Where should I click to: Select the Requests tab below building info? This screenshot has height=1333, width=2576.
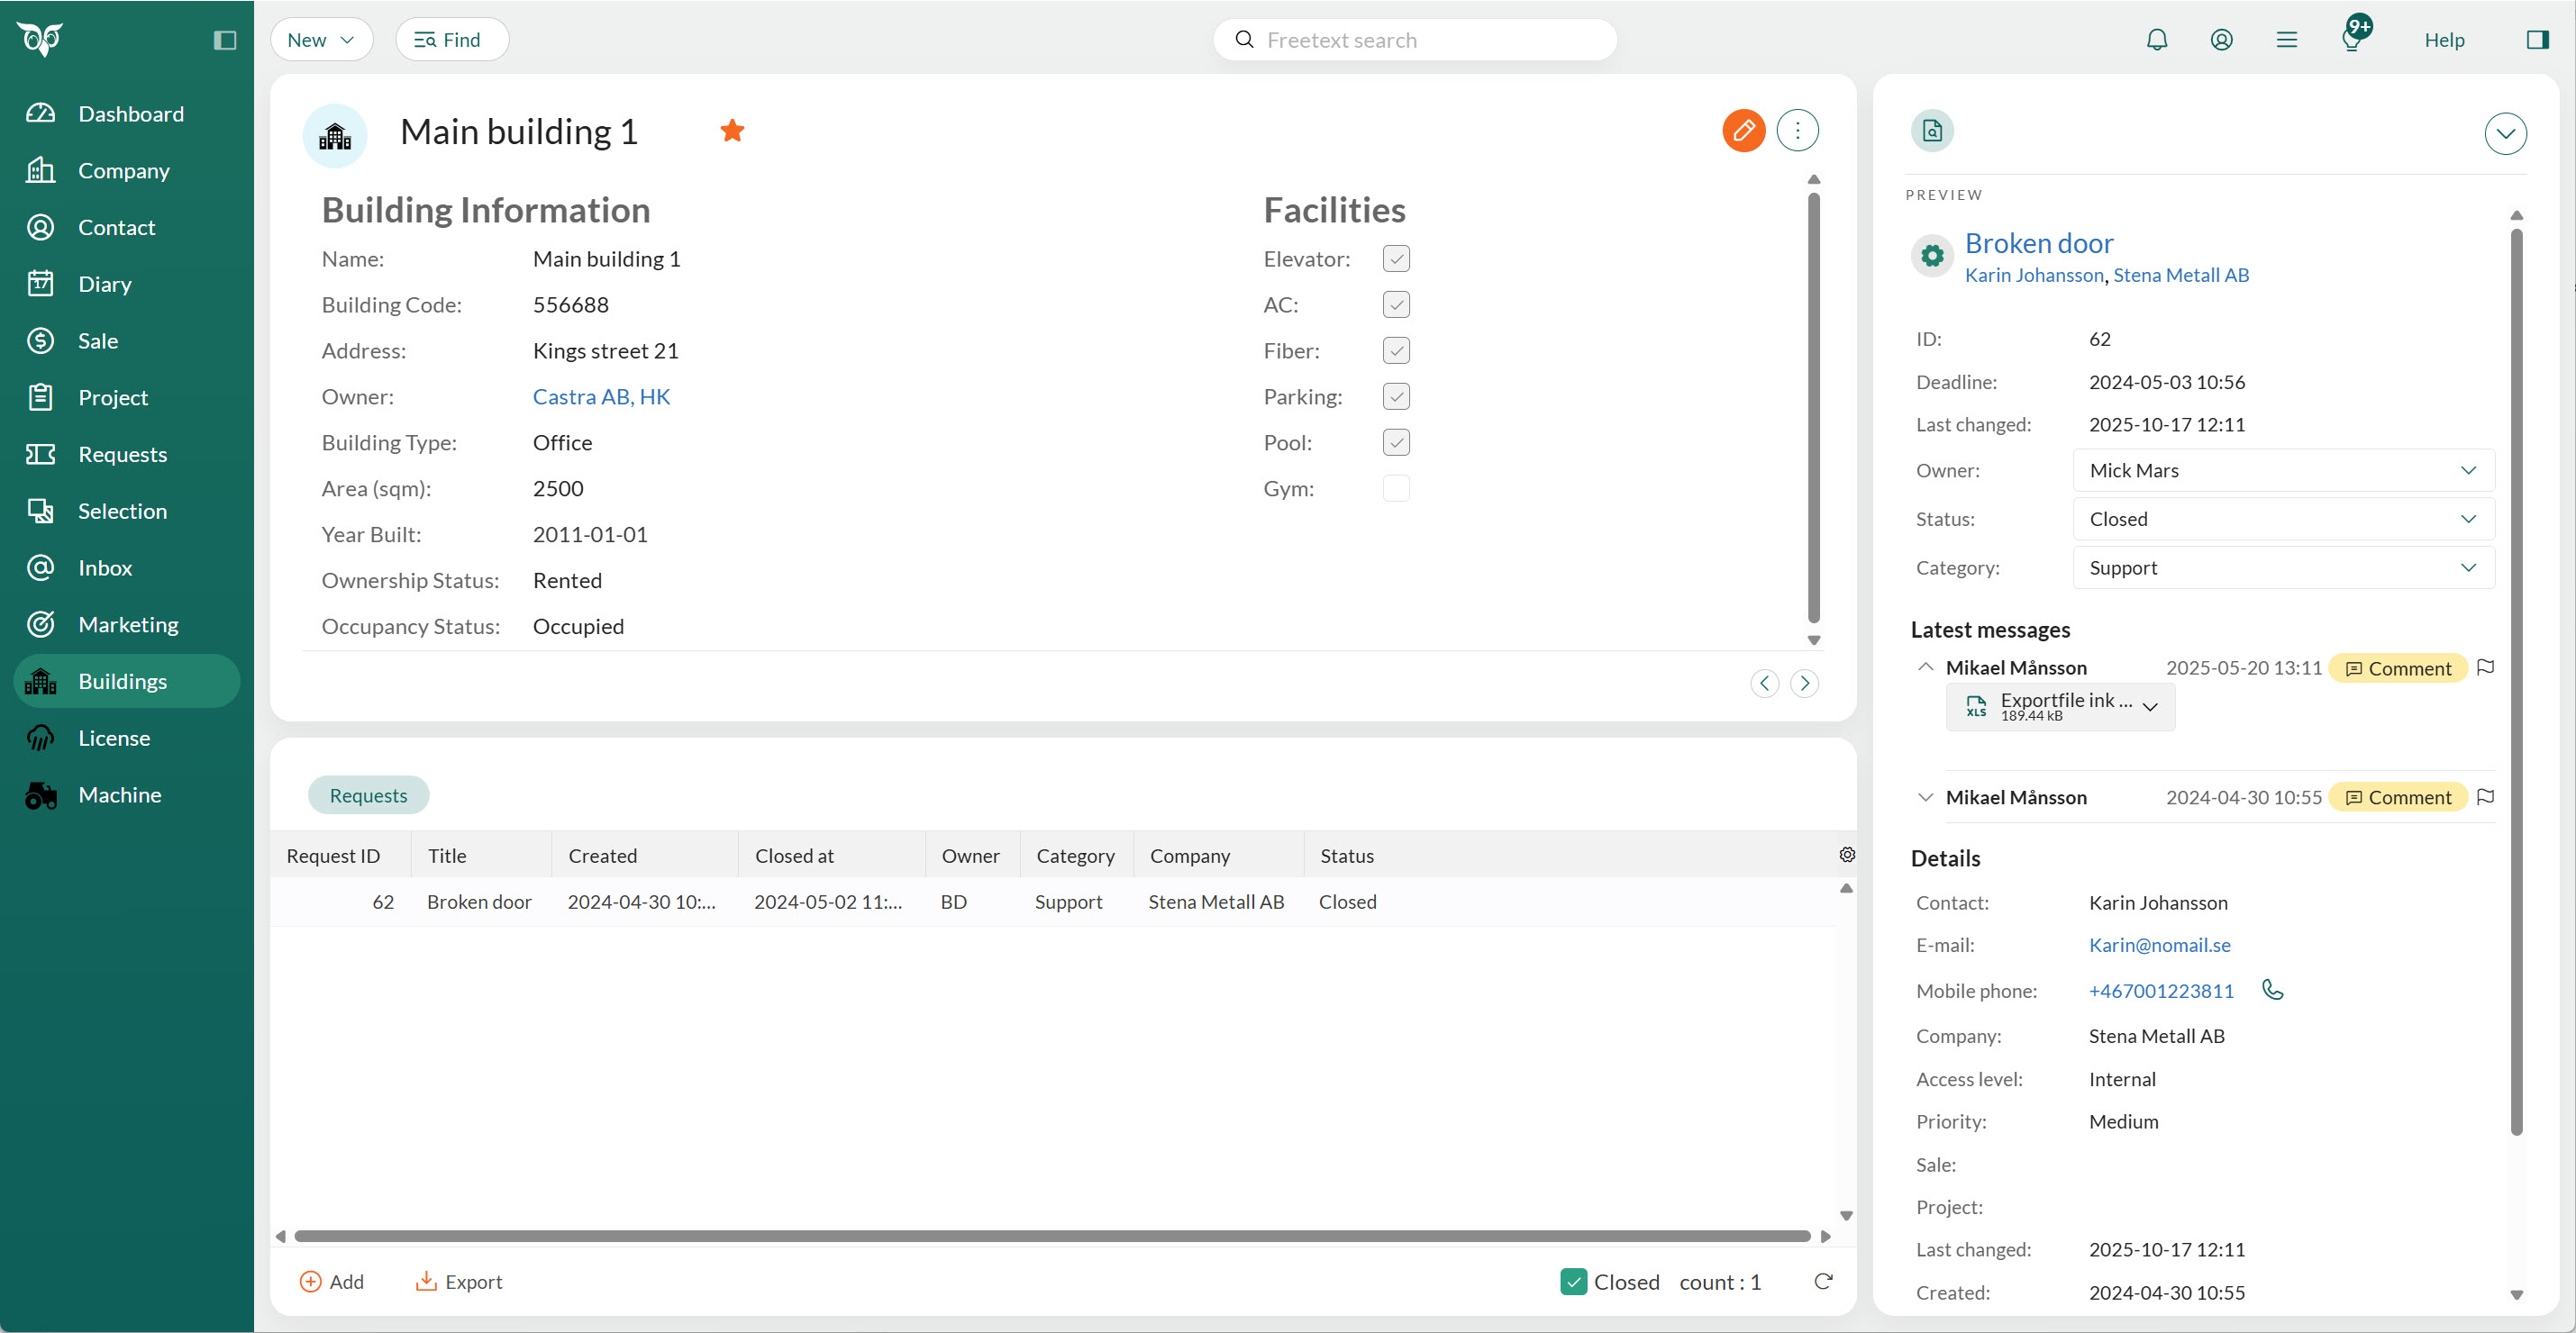tap(368, 795)
